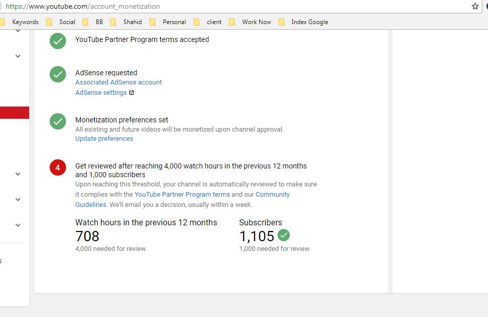Open the Associated AdSense account link

(x=119, y=82)
